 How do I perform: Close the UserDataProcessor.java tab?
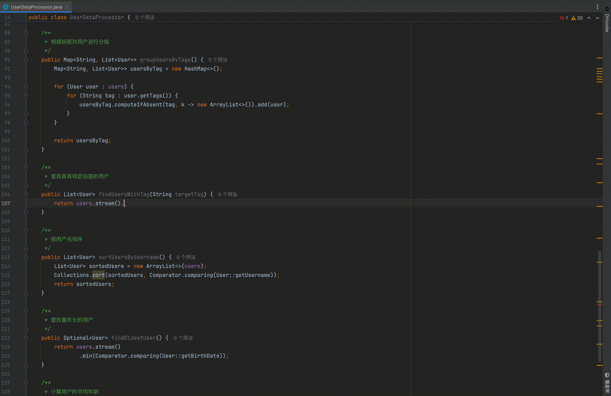(67, 7)
